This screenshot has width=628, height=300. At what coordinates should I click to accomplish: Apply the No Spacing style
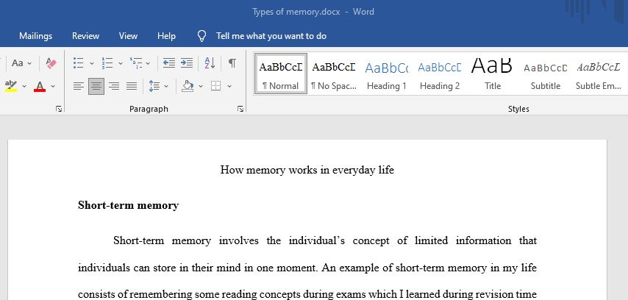point(334,74)
